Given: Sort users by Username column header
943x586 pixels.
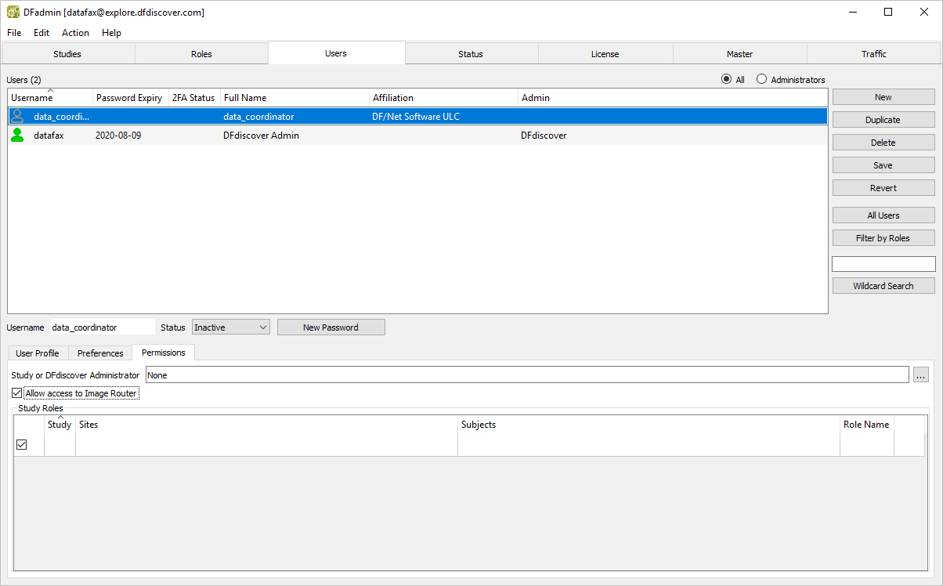Looking at the screenshot, I should (x=32, y=98).
